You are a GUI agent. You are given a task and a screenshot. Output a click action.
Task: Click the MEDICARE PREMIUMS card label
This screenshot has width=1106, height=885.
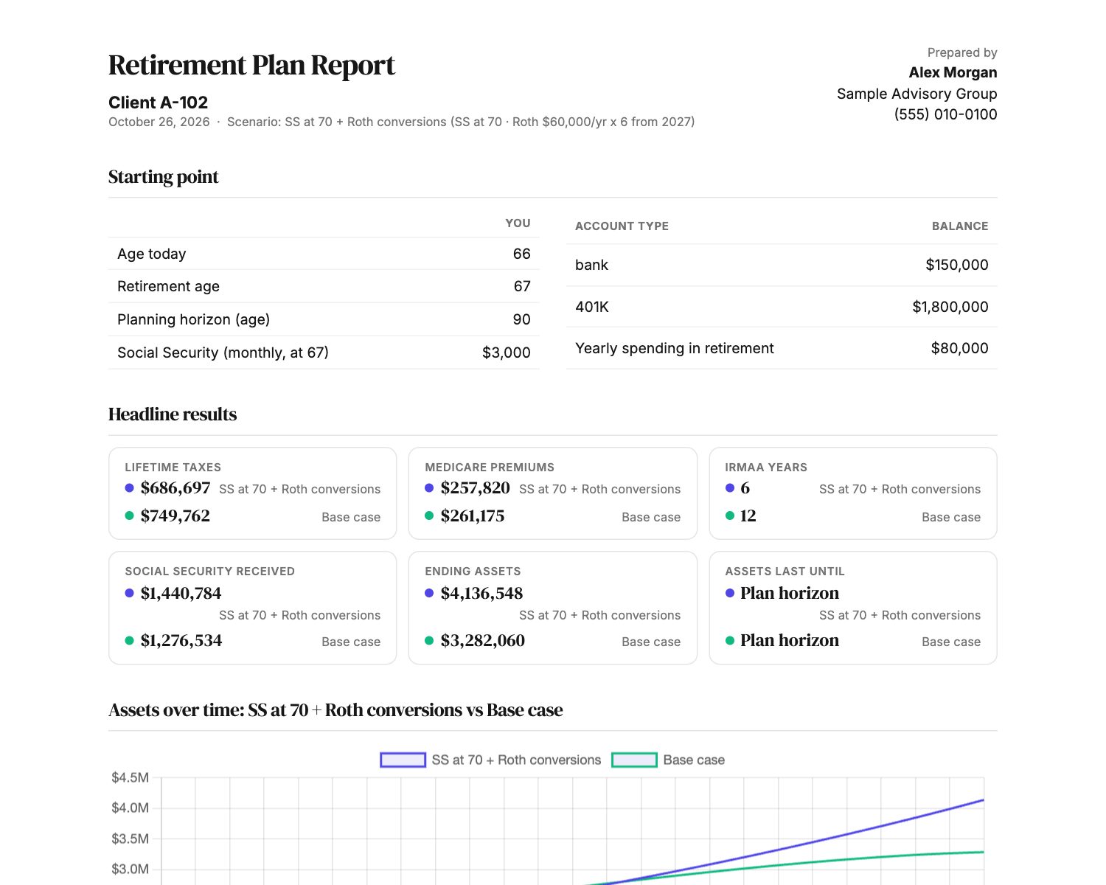click(490, 468)
